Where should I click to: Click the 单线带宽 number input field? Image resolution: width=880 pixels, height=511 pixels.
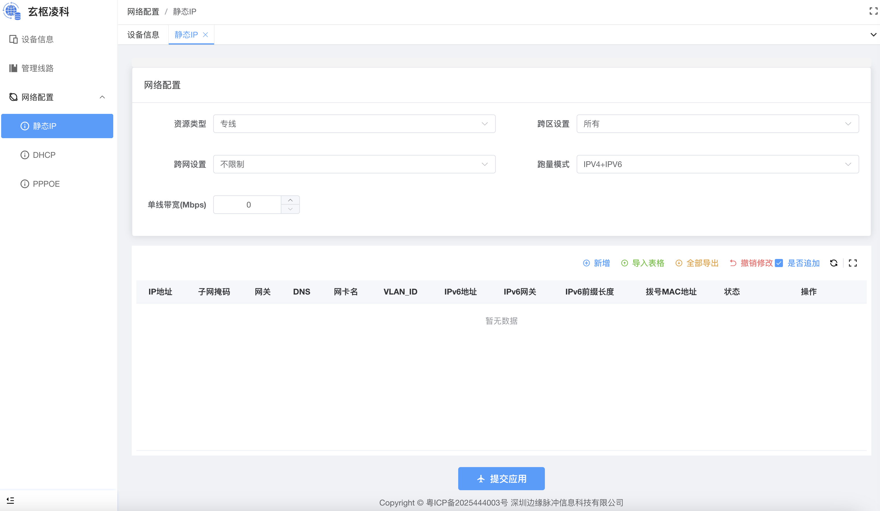pyautogui.click(x=248, y=205)
